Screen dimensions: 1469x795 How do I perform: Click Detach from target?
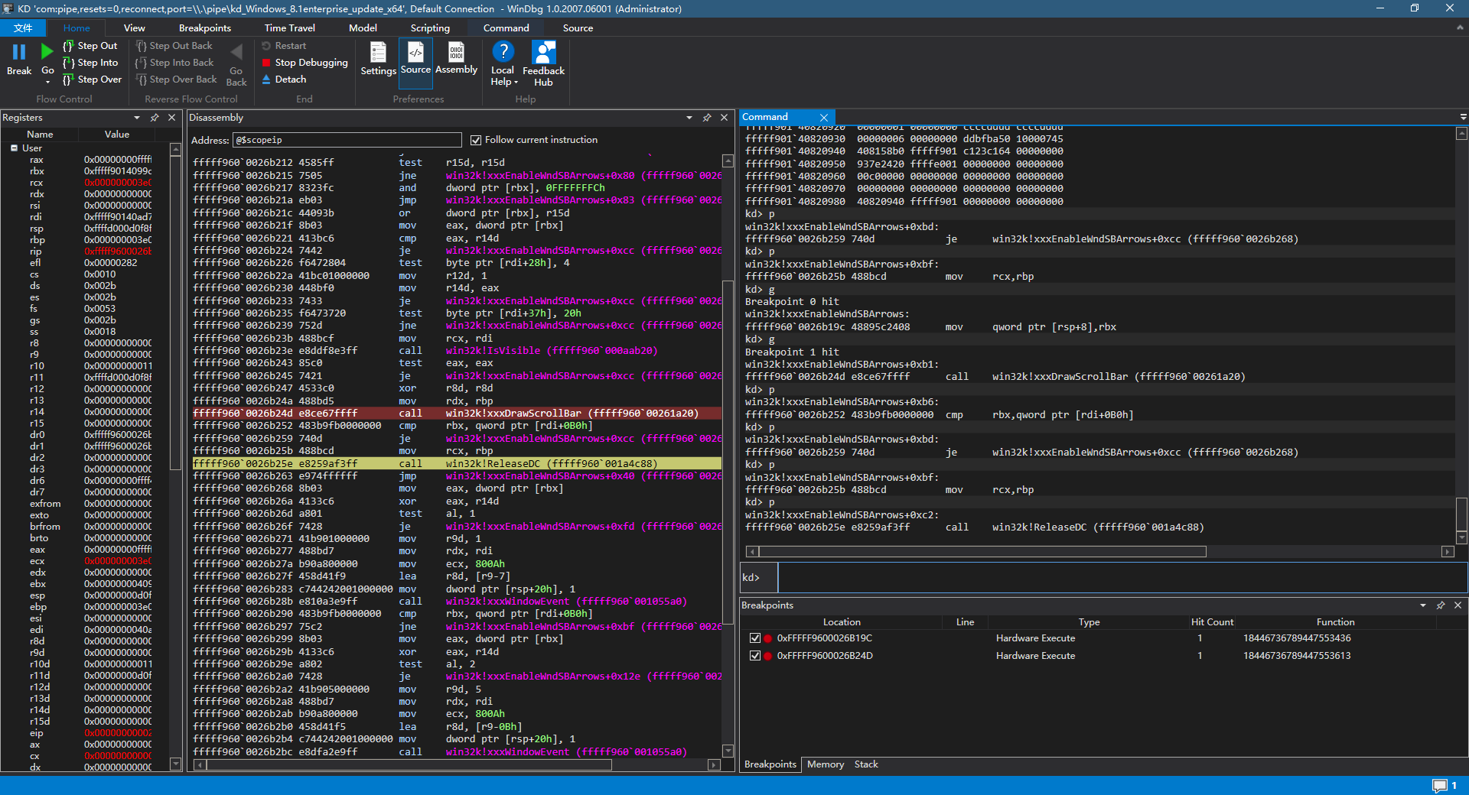tap(284, 79)
